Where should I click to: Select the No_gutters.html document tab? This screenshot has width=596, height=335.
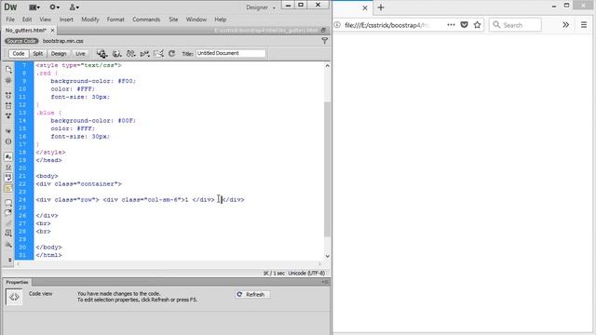coord(26,30)
